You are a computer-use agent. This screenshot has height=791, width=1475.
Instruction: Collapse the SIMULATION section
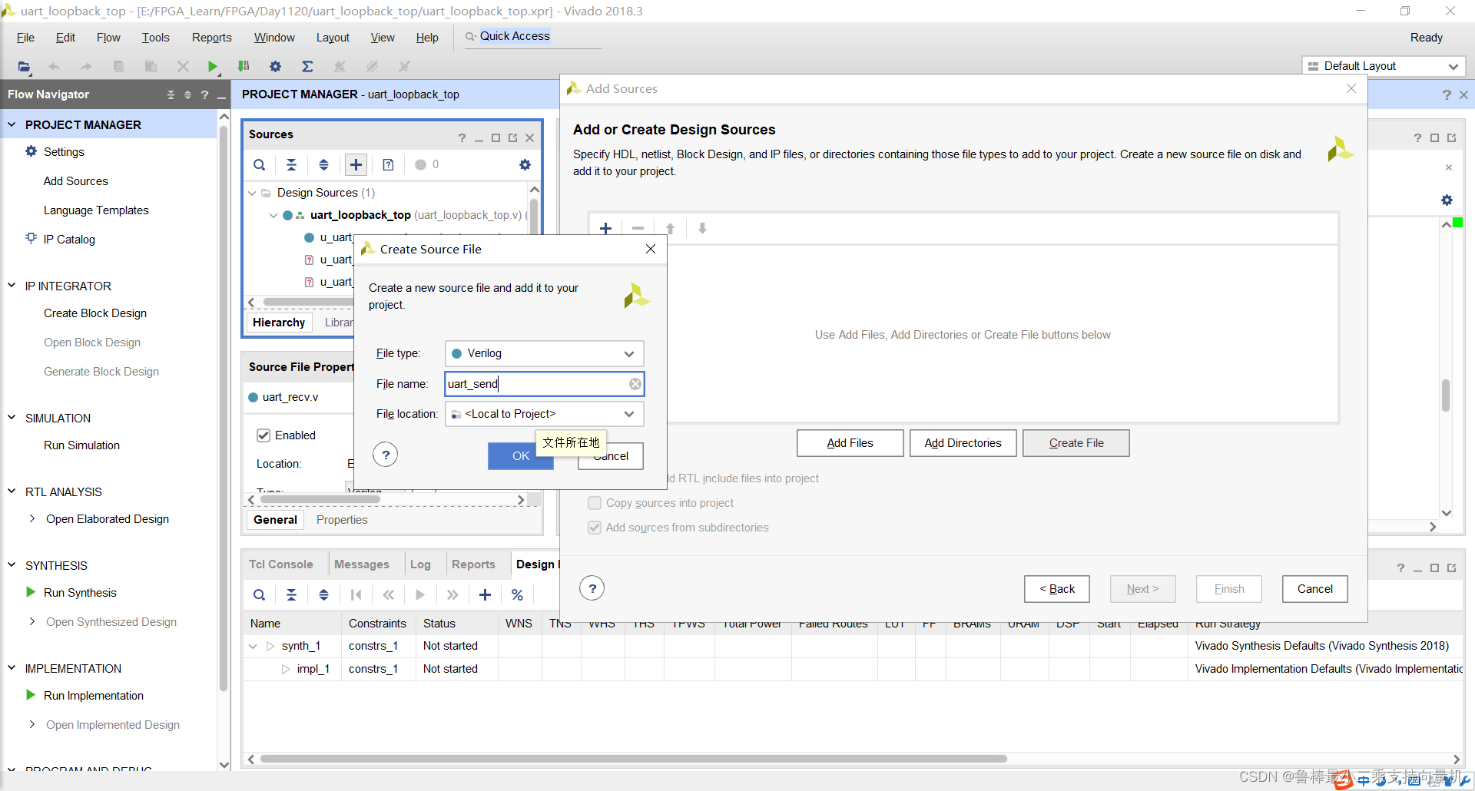12,417
